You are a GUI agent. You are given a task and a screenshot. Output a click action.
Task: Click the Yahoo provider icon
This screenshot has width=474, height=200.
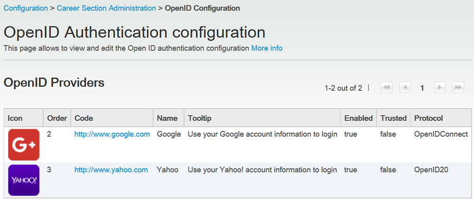pyautogui.click(x=24, y=180)
